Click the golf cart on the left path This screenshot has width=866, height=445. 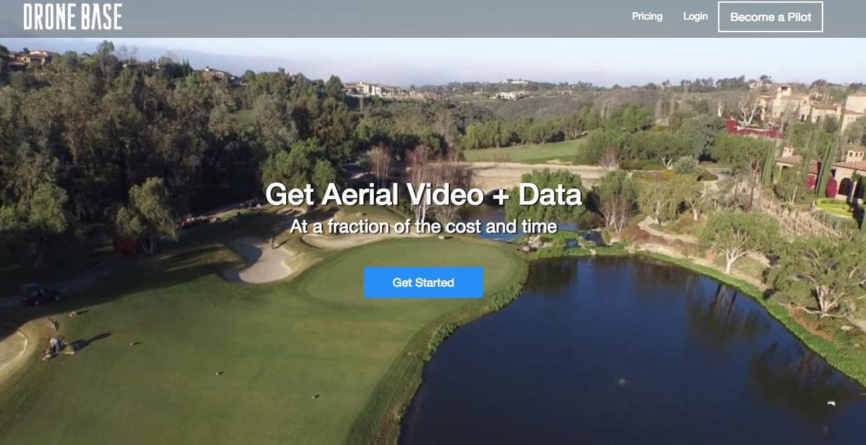coord(39,294)
